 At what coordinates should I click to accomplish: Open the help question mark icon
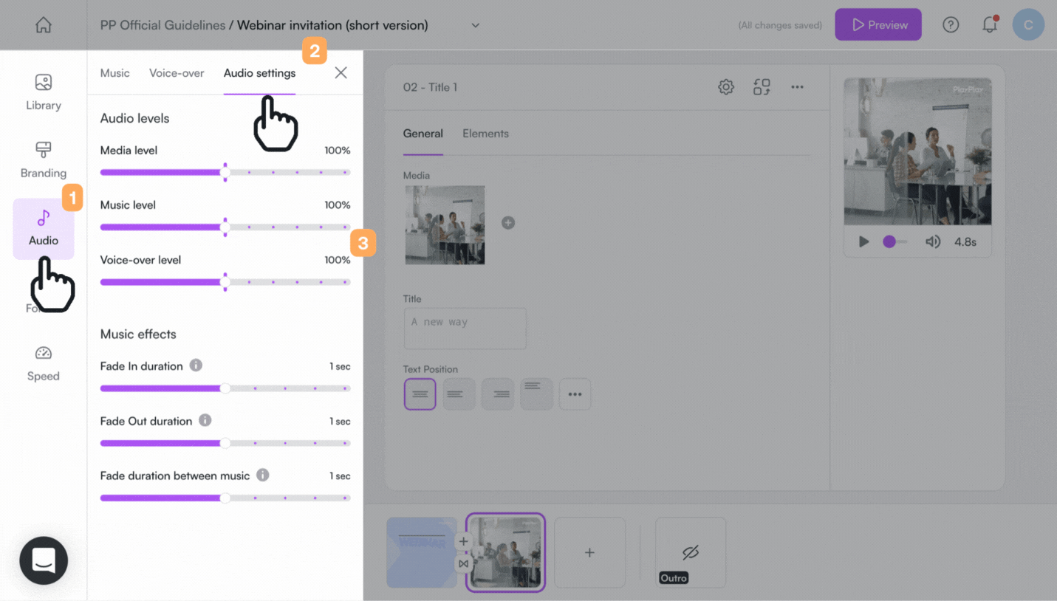[x=951, y=25]
